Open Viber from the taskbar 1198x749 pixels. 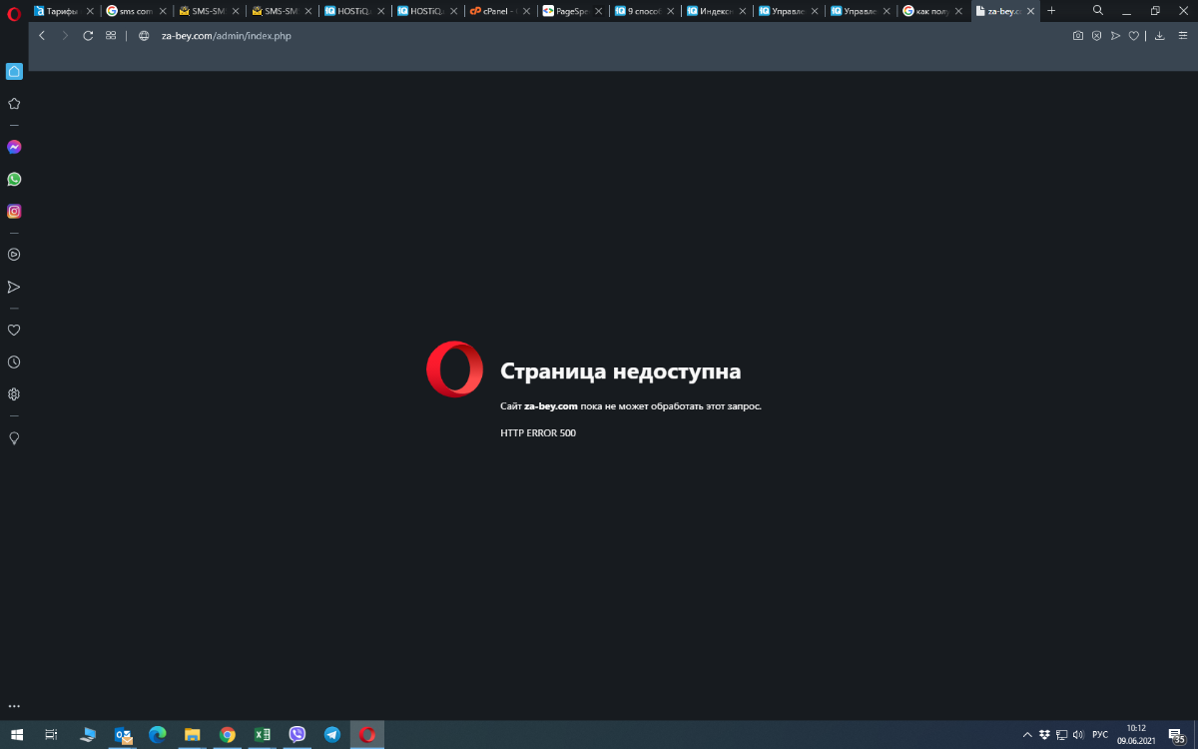click(297, 734)
